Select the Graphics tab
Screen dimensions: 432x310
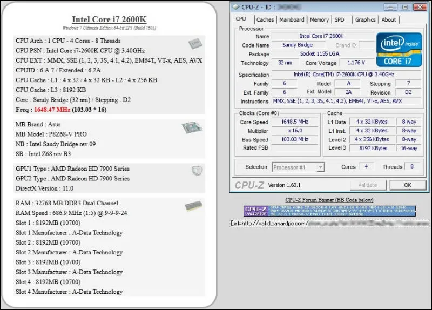click(365, 20)
